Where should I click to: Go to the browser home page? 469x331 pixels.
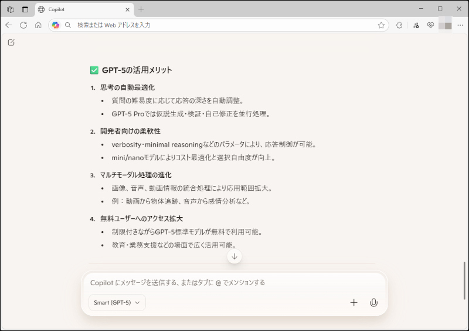click(x=38, y=25)
